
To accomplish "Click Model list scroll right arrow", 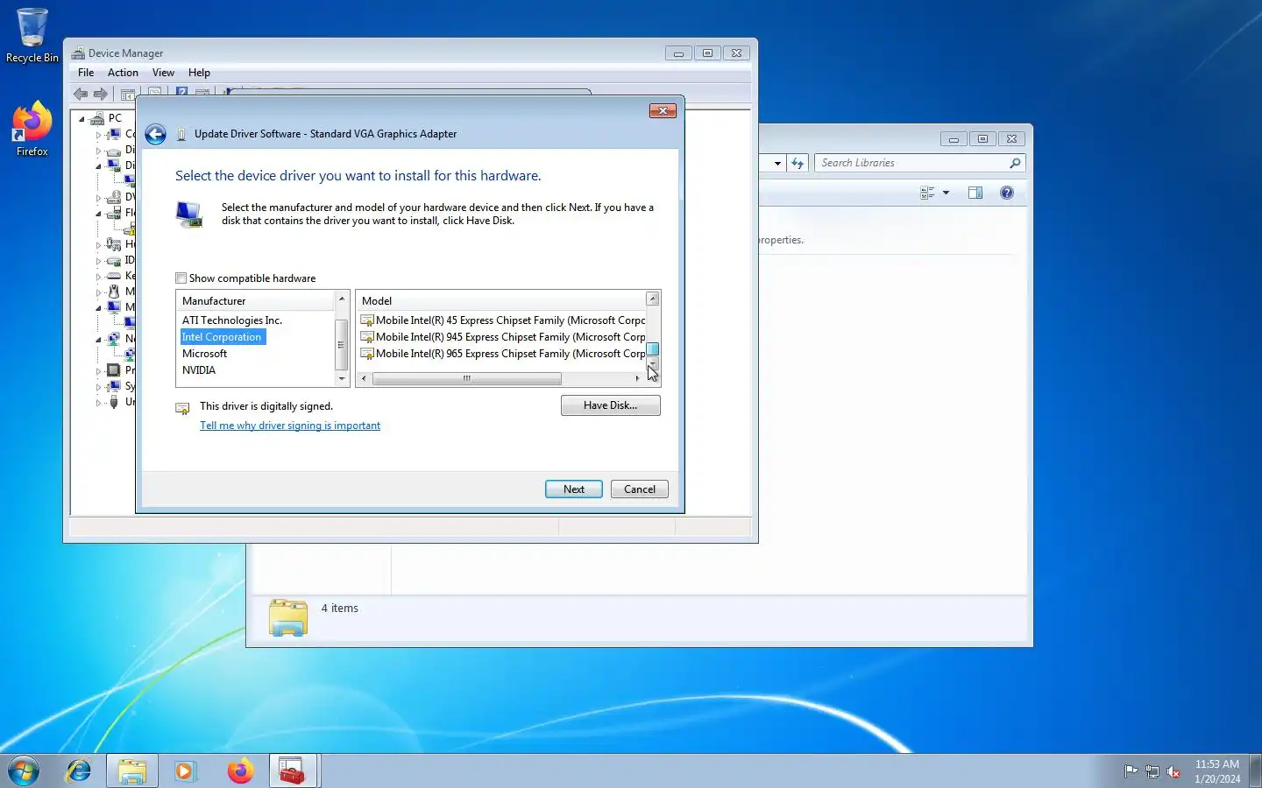I will [x=637, y=378].
